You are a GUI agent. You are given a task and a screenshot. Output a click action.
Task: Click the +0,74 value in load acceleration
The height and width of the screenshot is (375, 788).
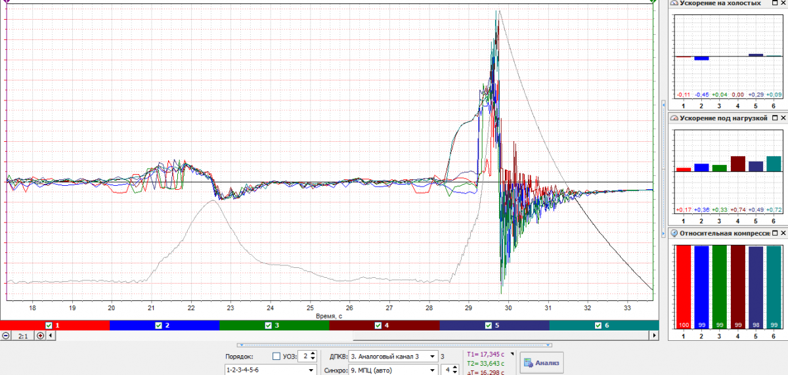coord(737,210)
